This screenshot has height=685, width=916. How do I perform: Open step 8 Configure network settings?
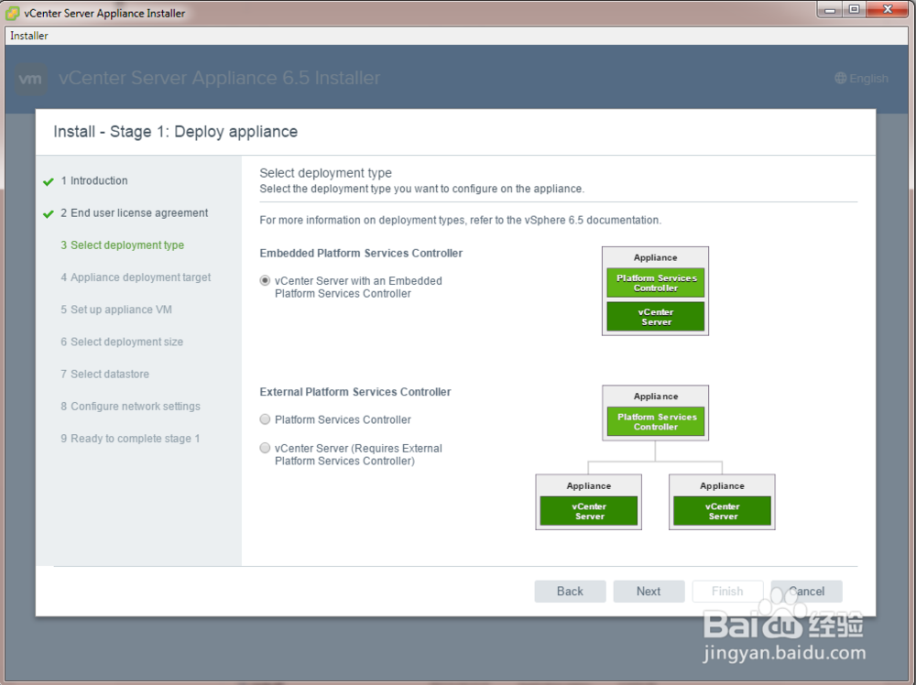pos(130,406)
